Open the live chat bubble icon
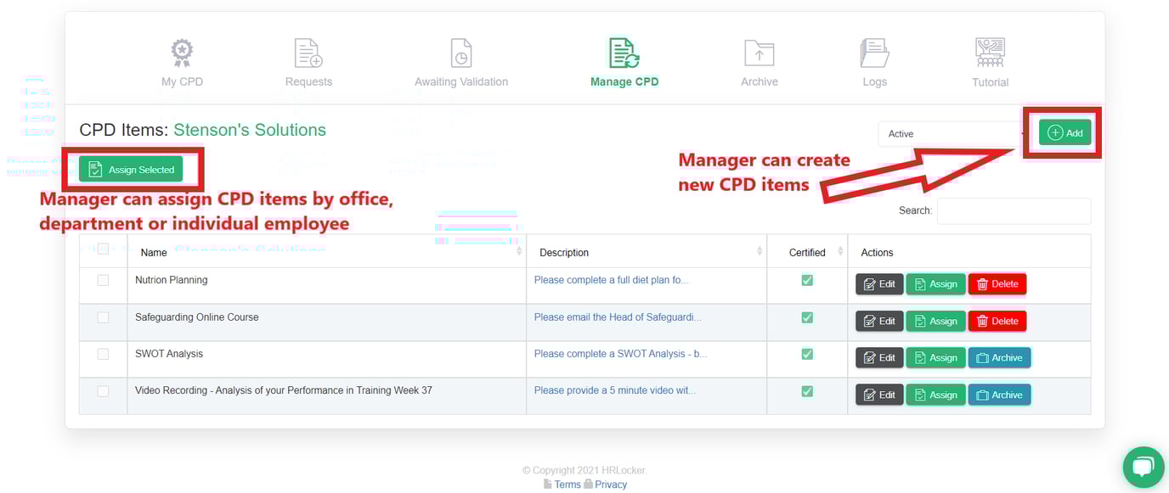 1143,468
